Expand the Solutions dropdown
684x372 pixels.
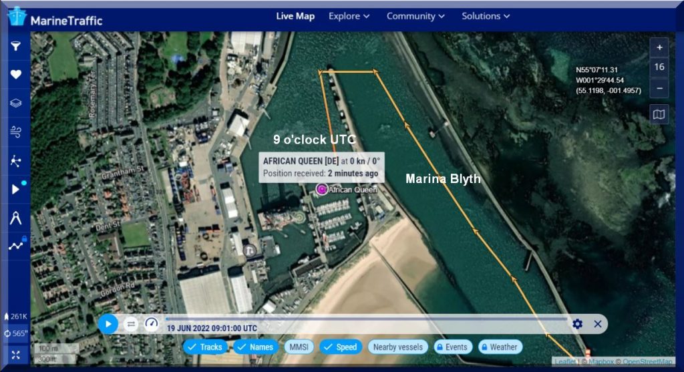click(486, 16)
